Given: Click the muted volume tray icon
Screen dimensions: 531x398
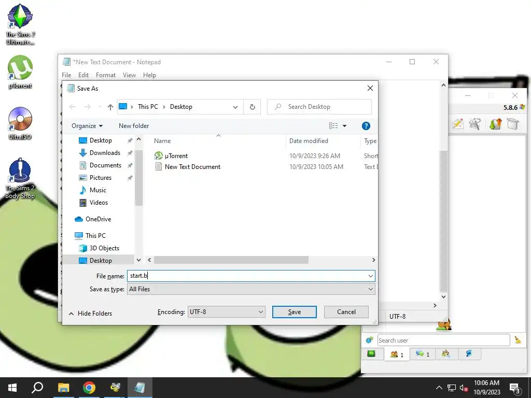Looking at the screenshot, I should (x=464, y=388).
